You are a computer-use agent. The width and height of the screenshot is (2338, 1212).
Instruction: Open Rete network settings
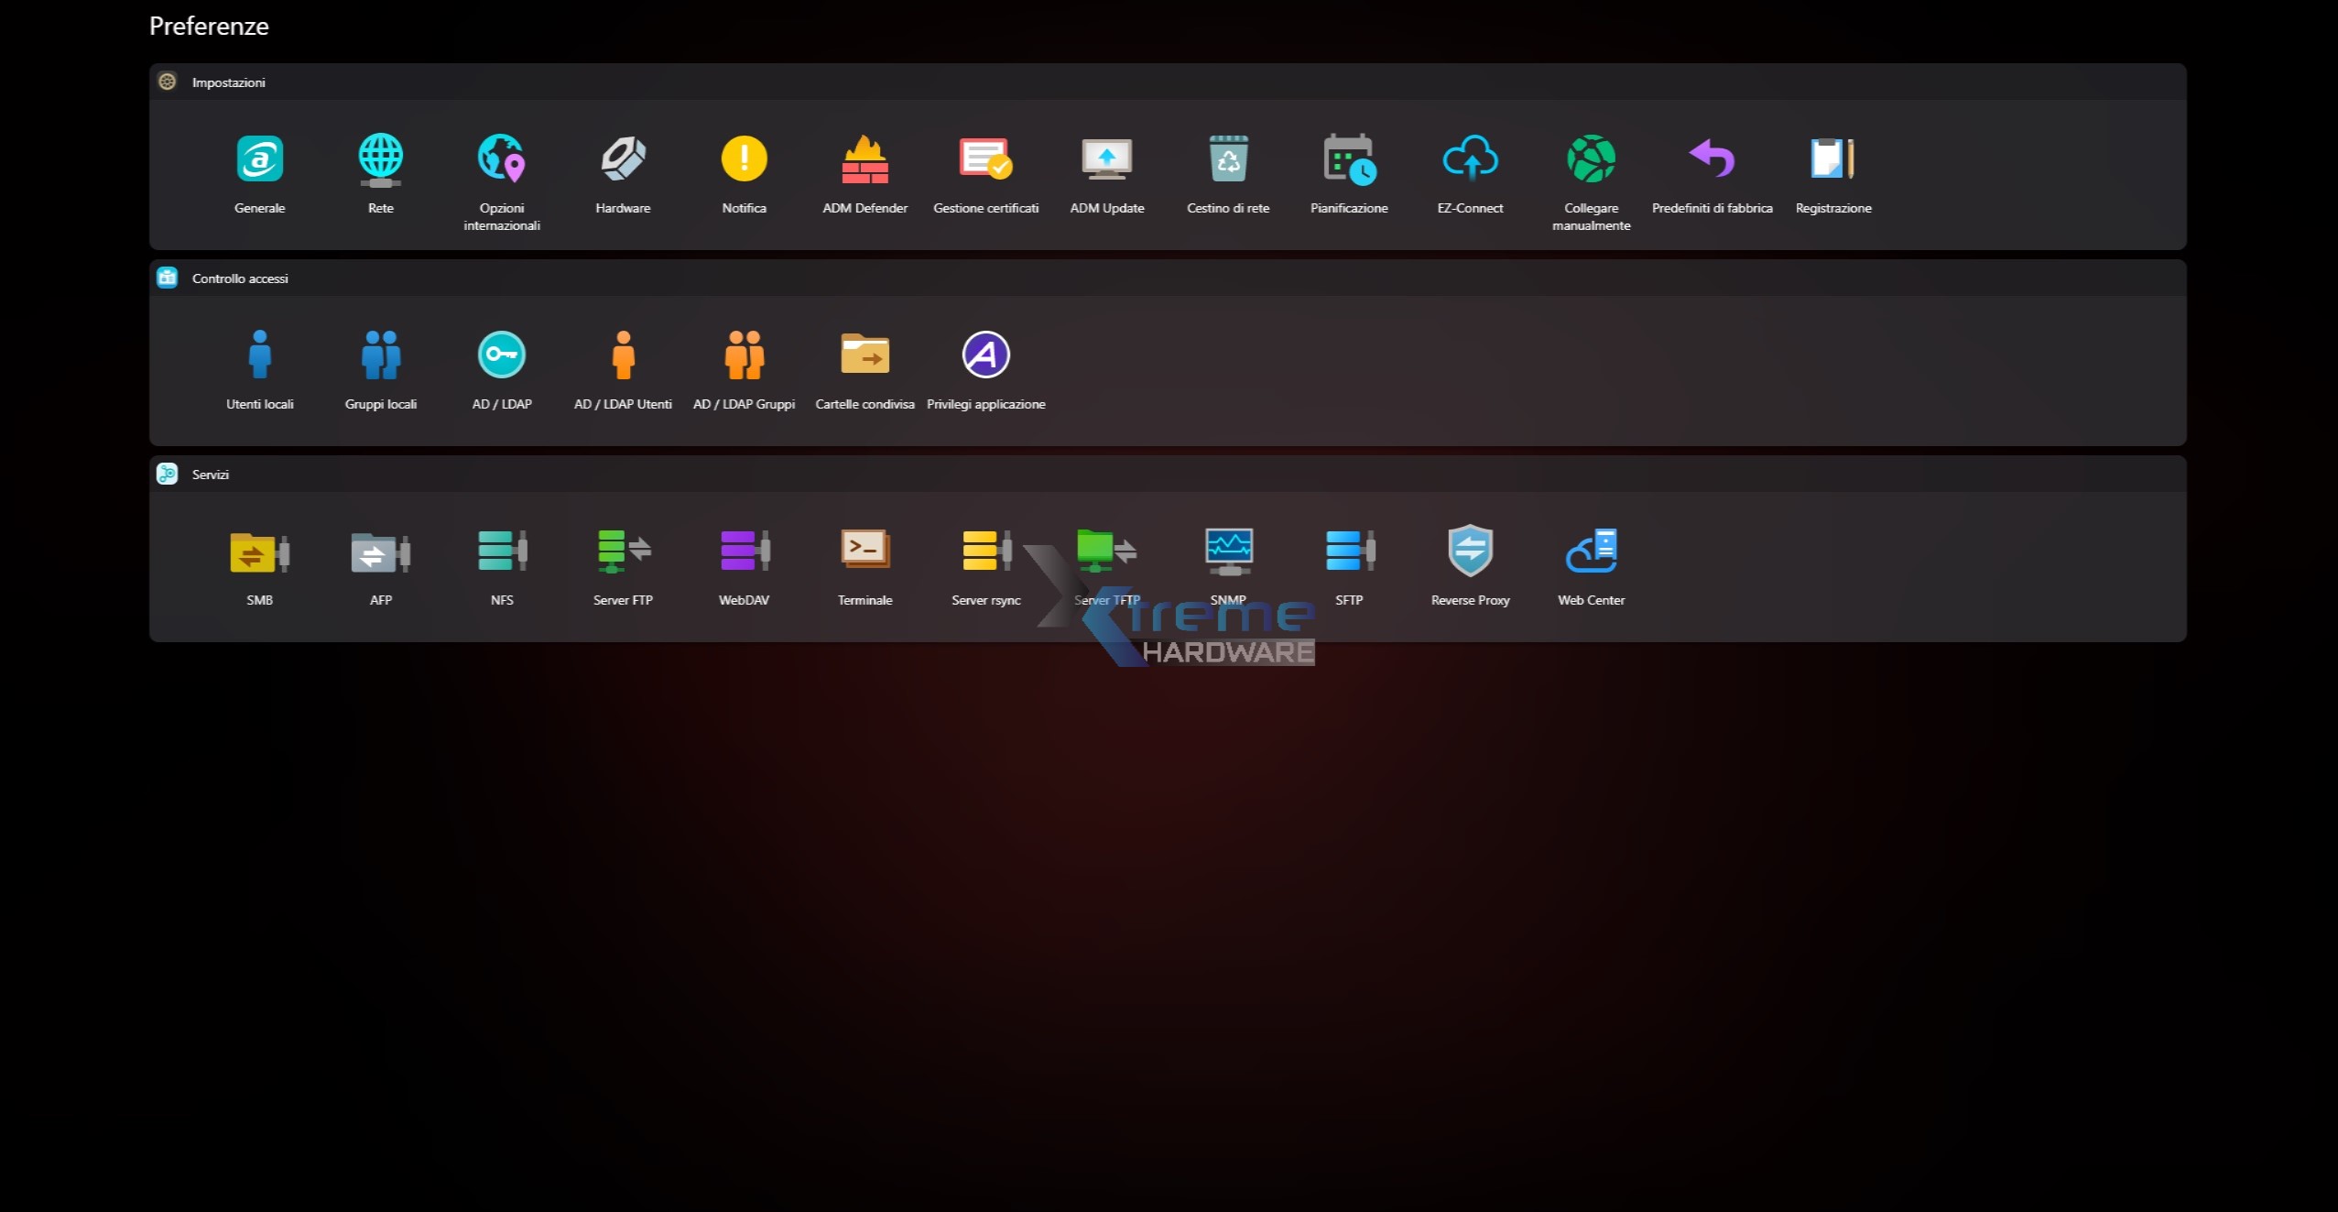[380, 159]
